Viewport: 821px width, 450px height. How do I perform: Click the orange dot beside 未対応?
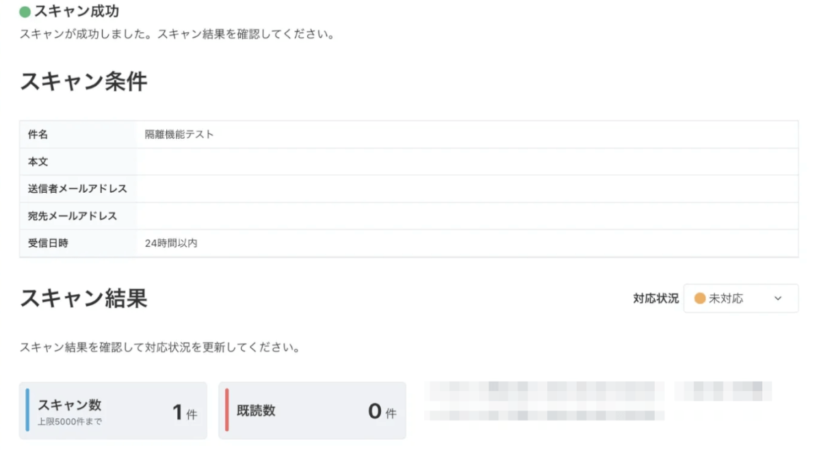(x=700, y=298)
